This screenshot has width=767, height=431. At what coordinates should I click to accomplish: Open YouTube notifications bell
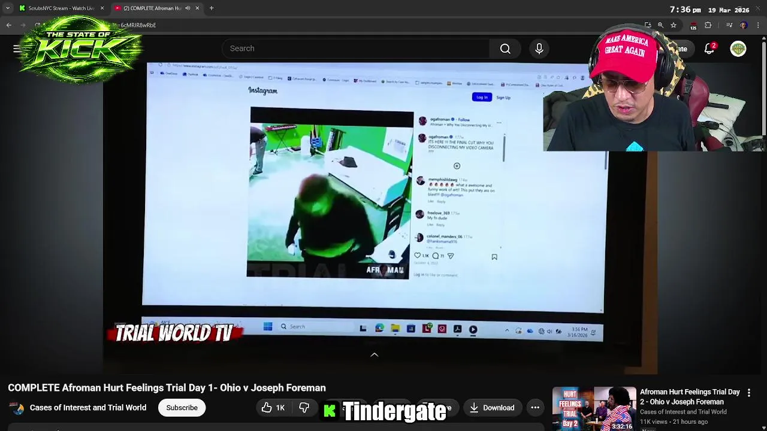click(709, 48)
